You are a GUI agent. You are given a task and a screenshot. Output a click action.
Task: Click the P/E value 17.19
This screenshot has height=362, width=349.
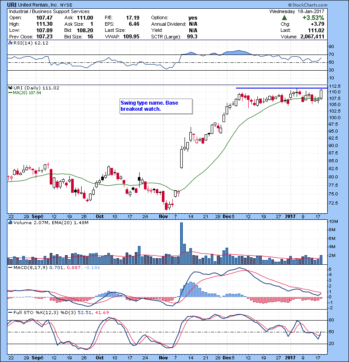tap(133, 18)
